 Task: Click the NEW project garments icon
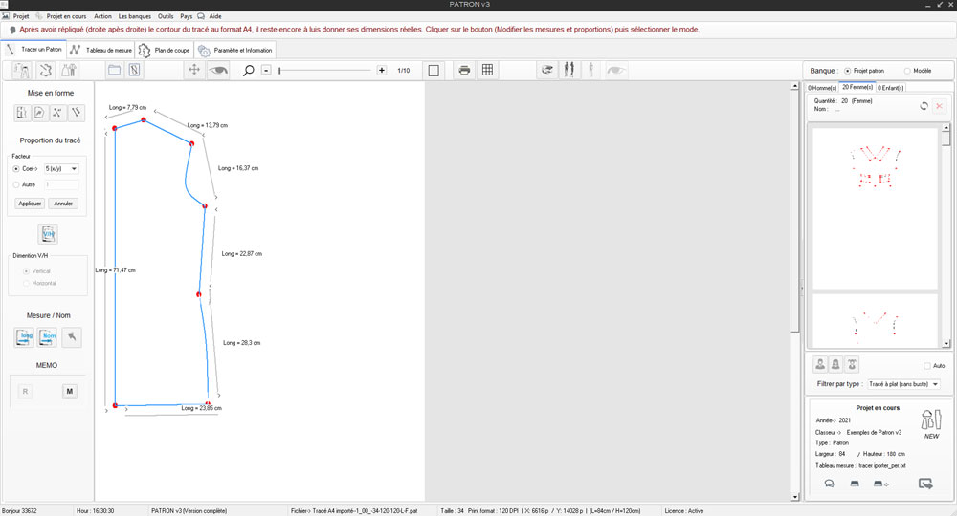(x=930, y=421)
